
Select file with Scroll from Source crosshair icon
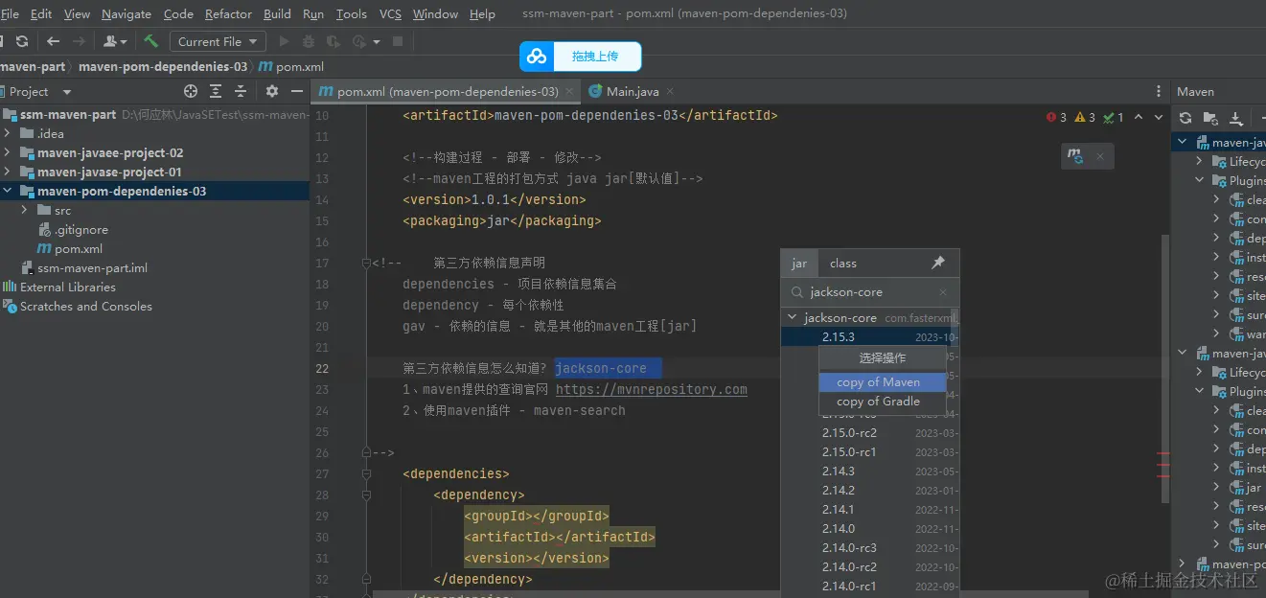[190, 91]
